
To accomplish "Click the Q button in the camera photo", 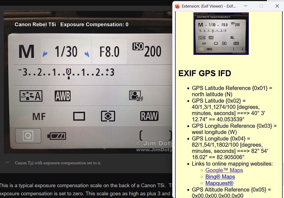I will point(28,136).
